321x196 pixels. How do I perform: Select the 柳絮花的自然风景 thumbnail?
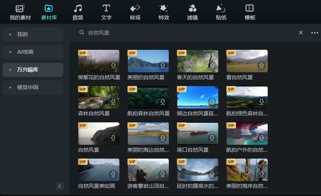point(99,61)
